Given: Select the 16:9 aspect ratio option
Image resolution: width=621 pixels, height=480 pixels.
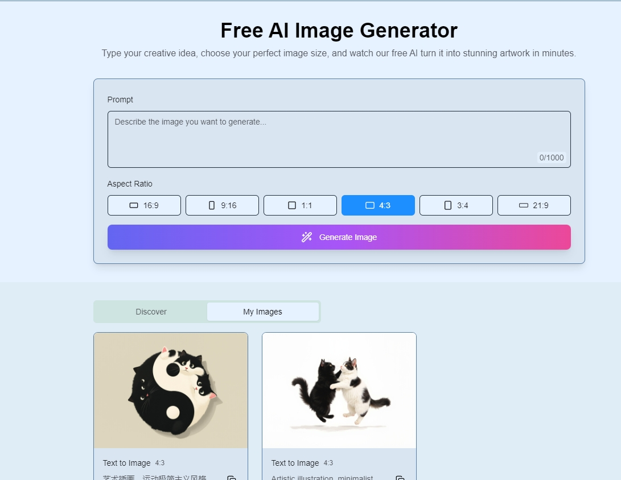Looking at the screenshot, I should pyautogui.click(x=144, y=205).
